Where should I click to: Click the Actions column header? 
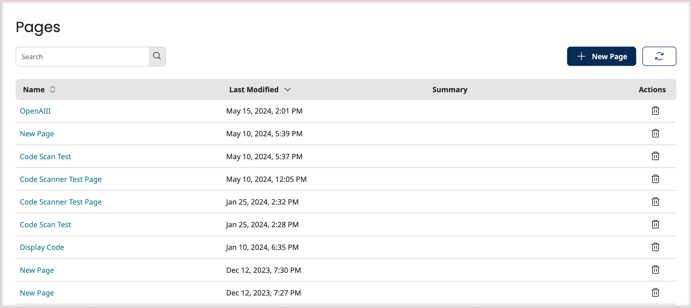pos(652,89)
